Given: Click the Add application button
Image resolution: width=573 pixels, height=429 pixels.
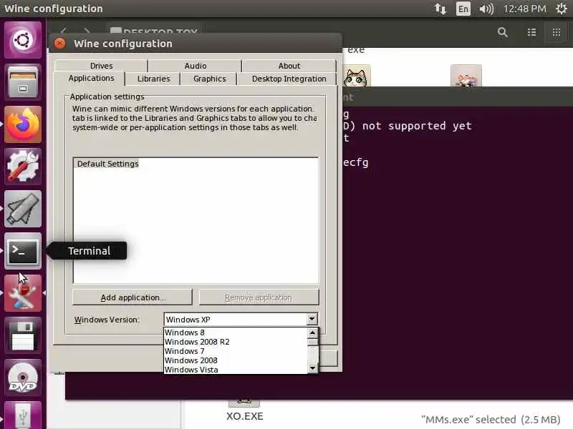Looking at the screenshot, I should pyautogui.click(x=133, y=297).
